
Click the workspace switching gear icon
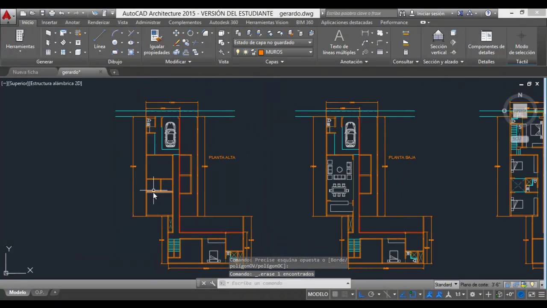pos(473,294)
